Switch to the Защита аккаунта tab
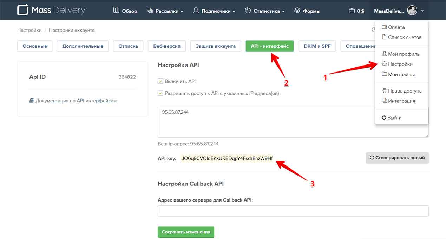This screenshot has width=446, height=239. [215, 46]
